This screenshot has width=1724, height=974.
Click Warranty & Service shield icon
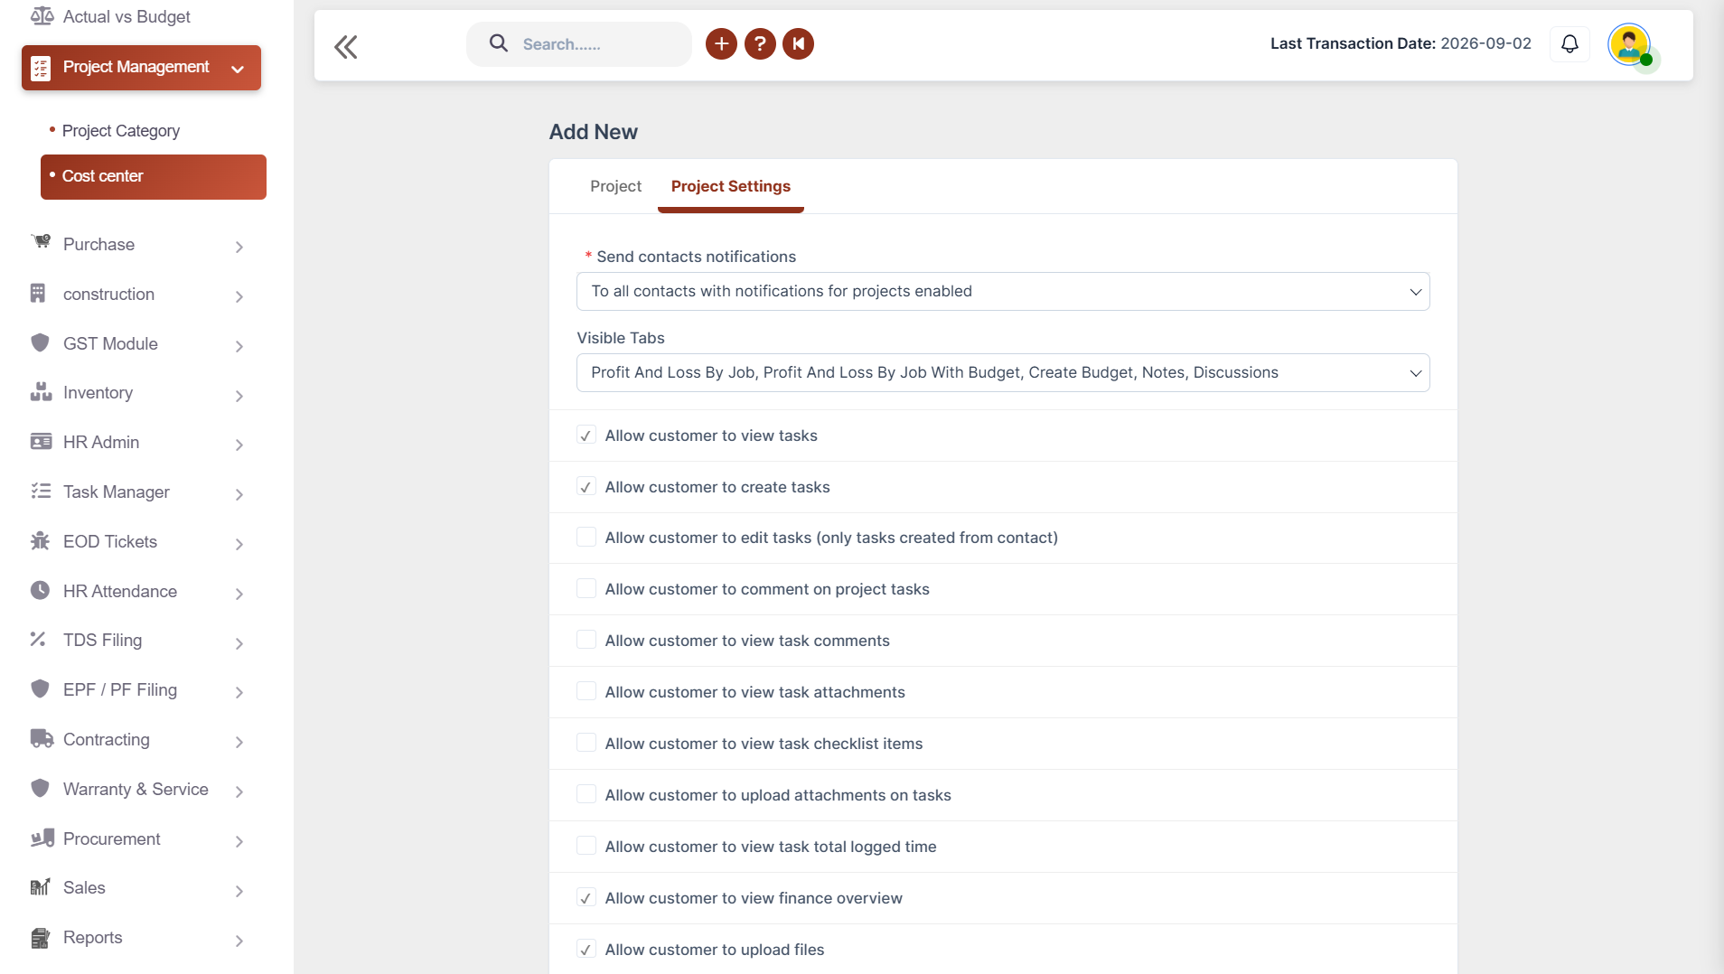click(x=40, y=788)
